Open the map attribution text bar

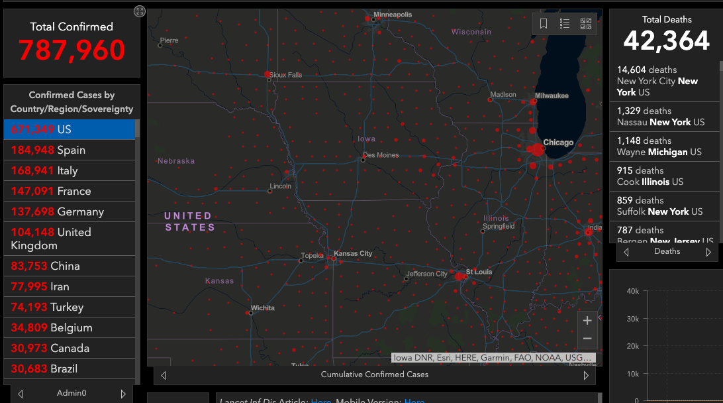493,358
